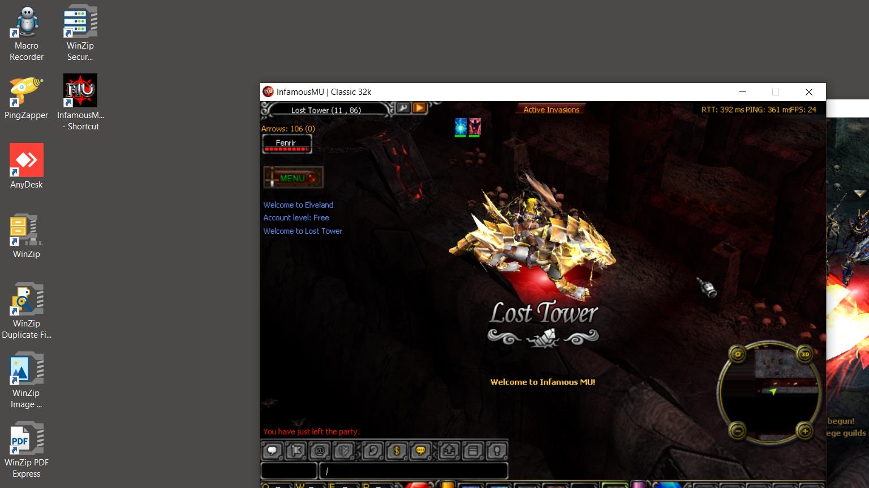Click the white speech bubble chat button

point(272,451)
